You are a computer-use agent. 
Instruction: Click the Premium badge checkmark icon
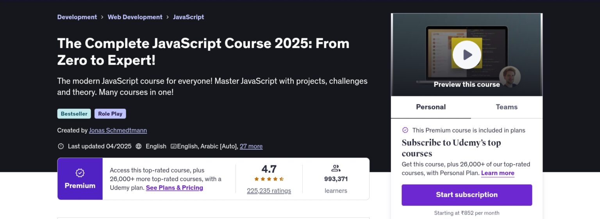[x=80, y=173]
